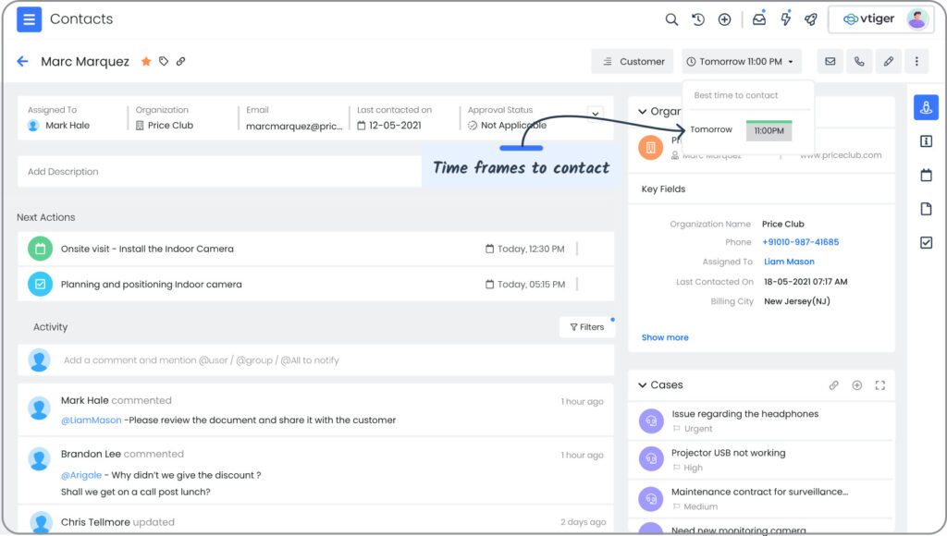This screenshot has height=536, width=947.
Task: Expand the header fields chevron
Action: coord(595,114)
